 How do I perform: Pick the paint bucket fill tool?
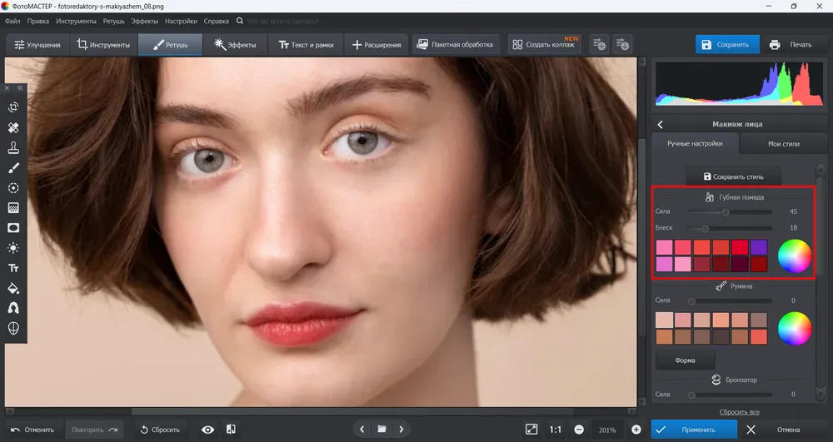[13, 288]
